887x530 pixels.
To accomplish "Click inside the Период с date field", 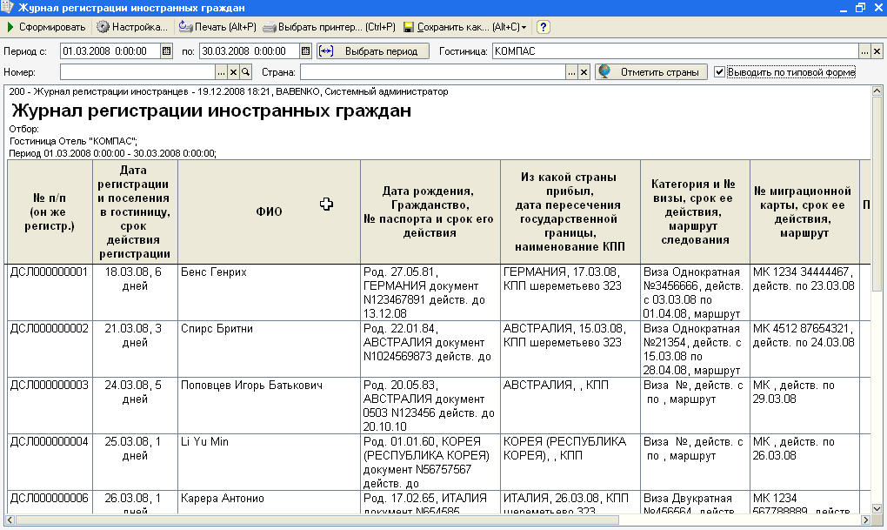I will pyautogui.click(x=110, y=51).
